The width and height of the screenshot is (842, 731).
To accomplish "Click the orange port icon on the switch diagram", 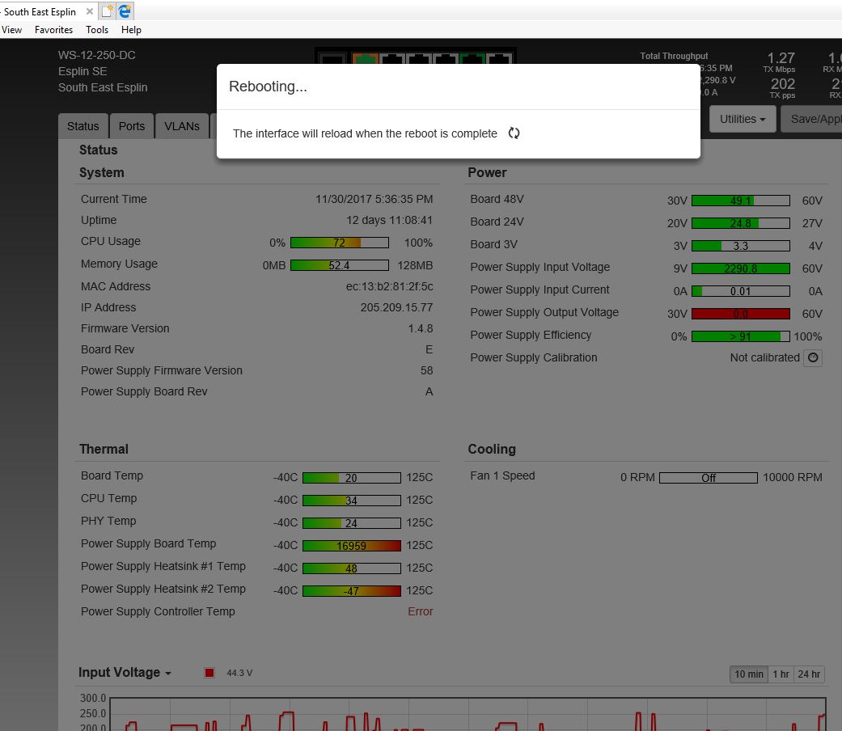I will (366, 59).
